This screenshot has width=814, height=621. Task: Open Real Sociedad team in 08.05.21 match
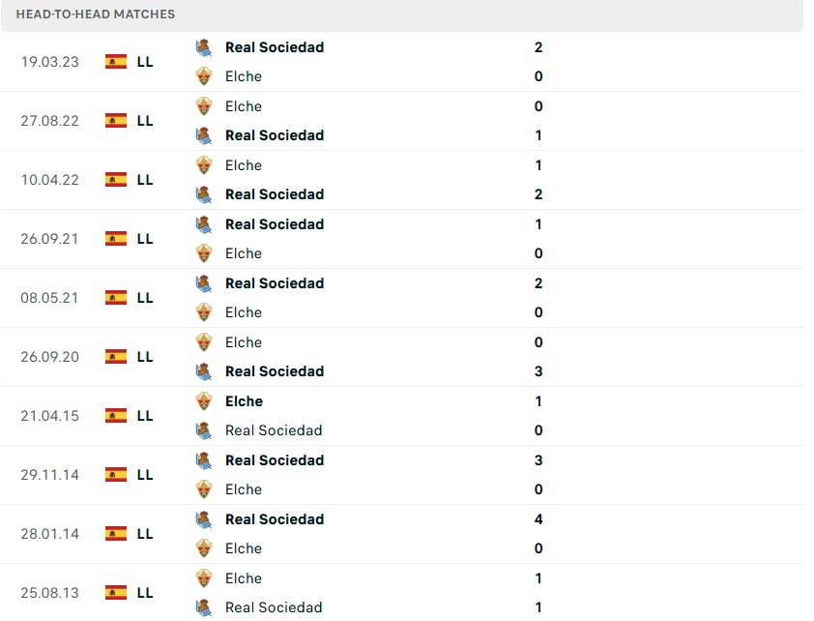[275, 283]
